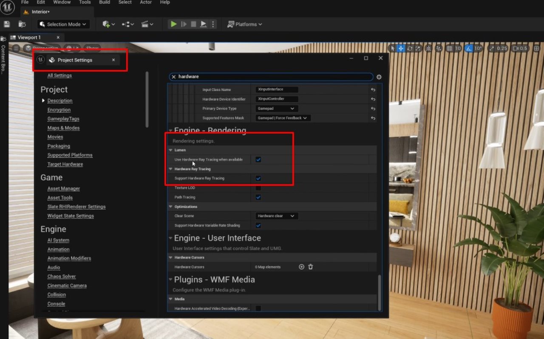Screen dimensions: 544x339
Task: Disable the Path Tracing checkbox
Action: (258, 197)
